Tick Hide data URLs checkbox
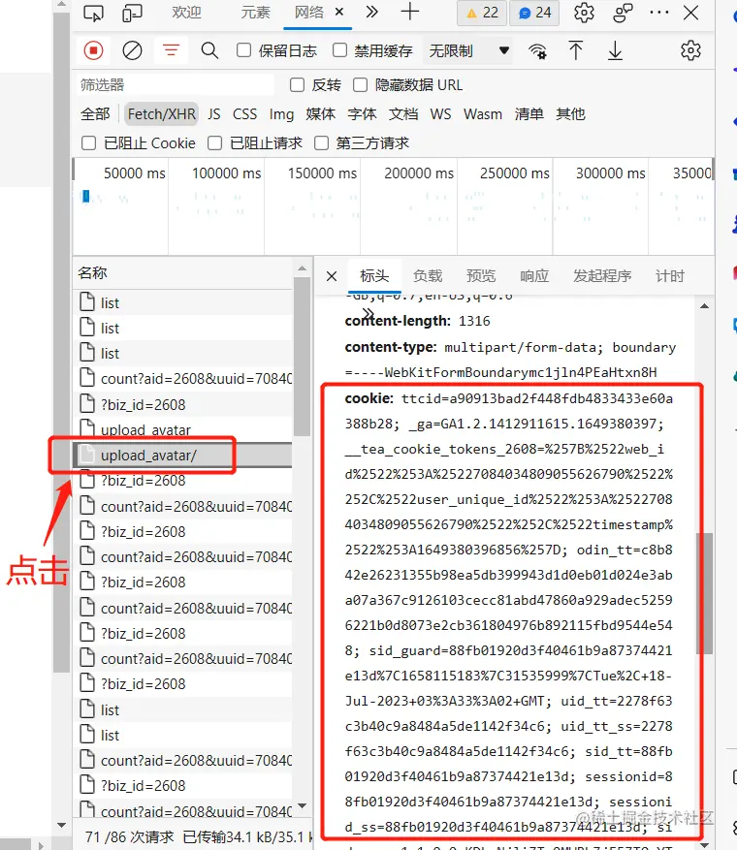737x850 pixels. tap(360, 84)
